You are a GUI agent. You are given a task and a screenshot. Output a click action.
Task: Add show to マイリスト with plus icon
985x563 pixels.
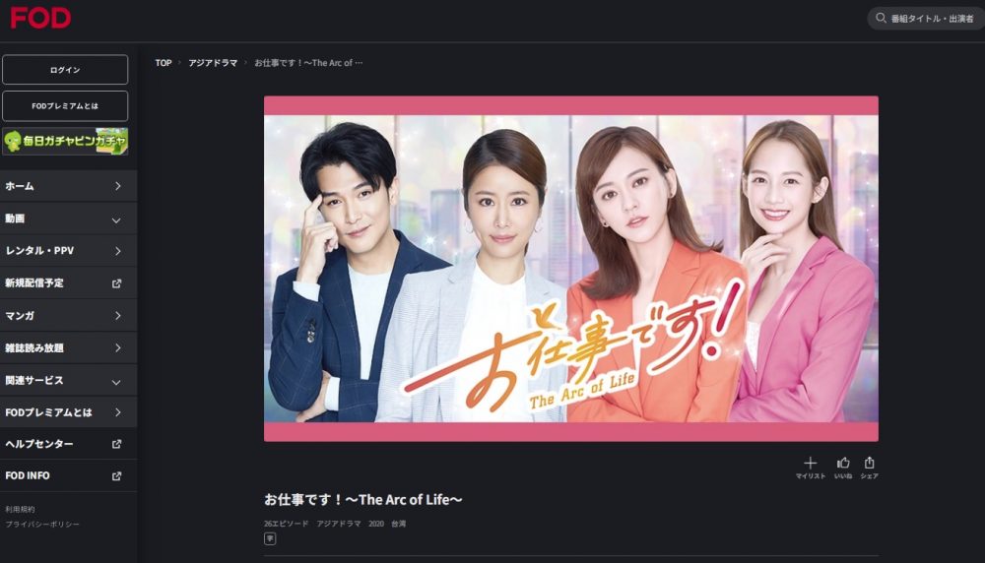click(x=811, y=464)
